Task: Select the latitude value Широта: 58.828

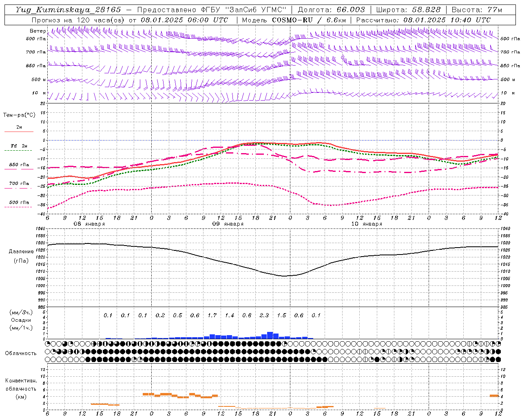Action: 408,10
